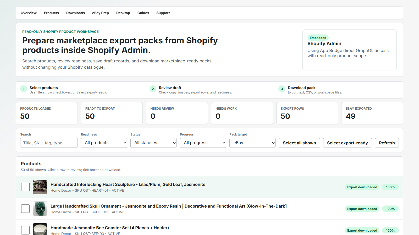Click the Ready to Export stat card
The width and height of the screenshot is (419, 235).
tap(112, 113)
